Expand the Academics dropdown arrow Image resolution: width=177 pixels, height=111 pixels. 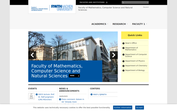tap(108, 24)
